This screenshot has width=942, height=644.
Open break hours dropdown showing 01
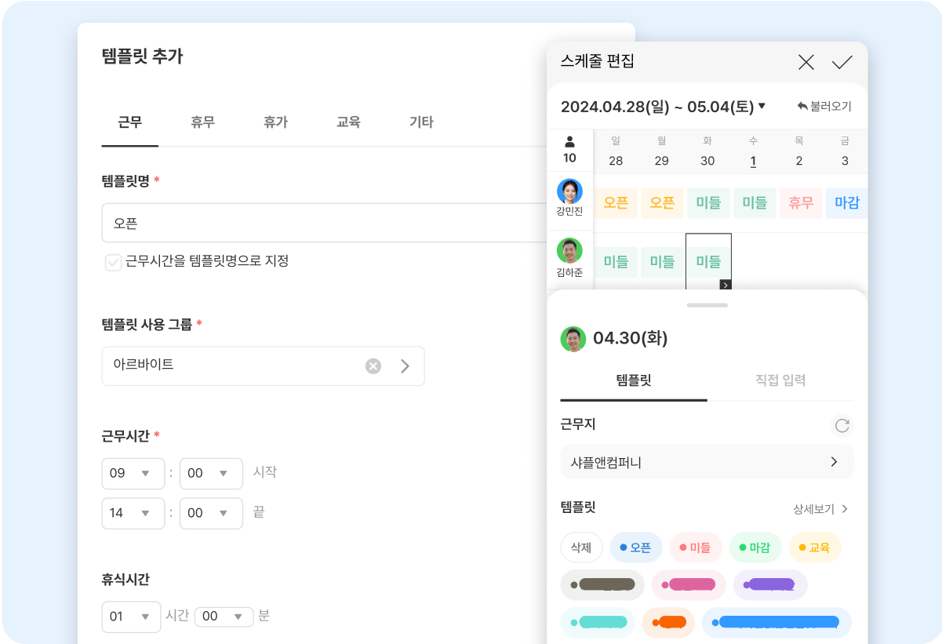[x=131, y=617]
